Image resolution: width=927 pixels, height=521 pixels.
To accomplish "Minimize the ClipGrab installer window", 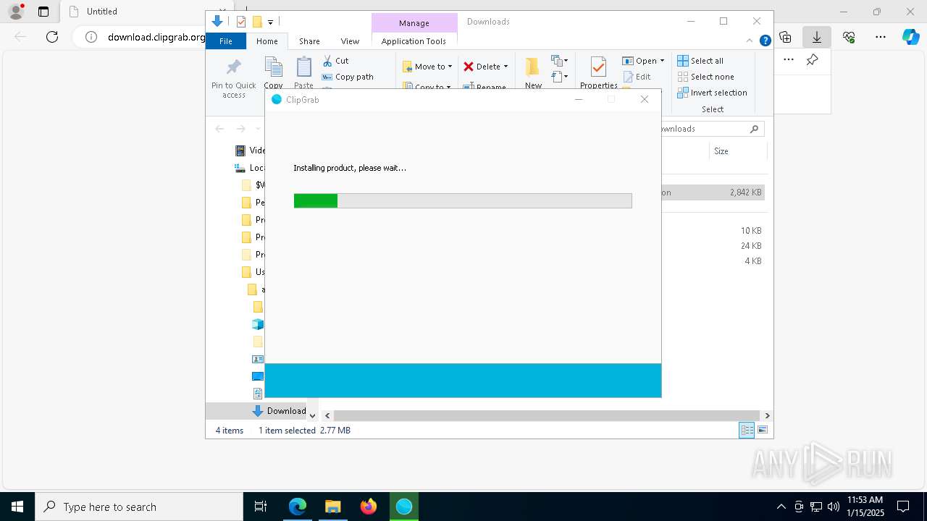I will (579, 100).
